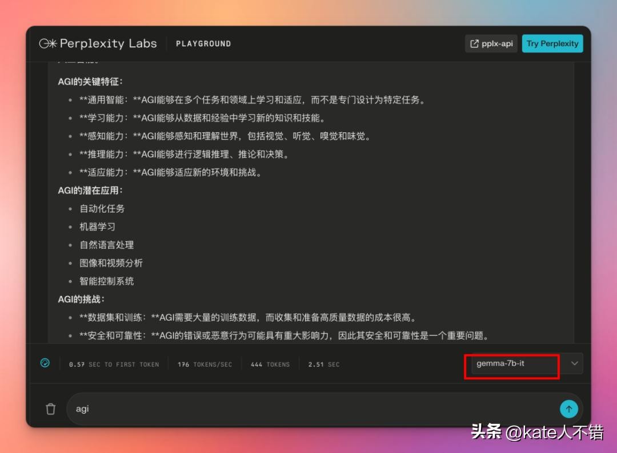This screenshot has height=453, width=617.
Task: Click the 2.51 SEC total time stat
Action: pyautogui.click(x=323, y=364)
